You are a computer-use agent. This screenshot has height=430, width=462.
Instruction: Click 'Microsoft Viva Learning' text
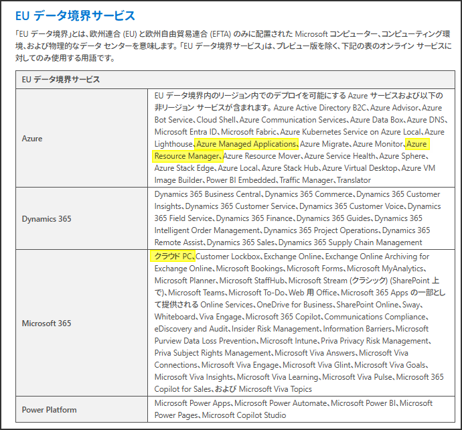coord(278,378)
